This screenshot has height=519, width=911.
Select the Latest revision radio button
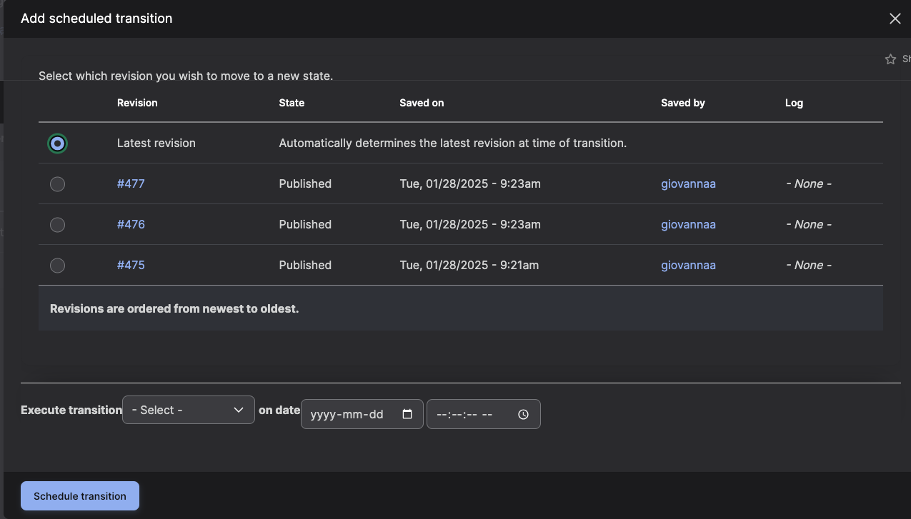(58, 143)
